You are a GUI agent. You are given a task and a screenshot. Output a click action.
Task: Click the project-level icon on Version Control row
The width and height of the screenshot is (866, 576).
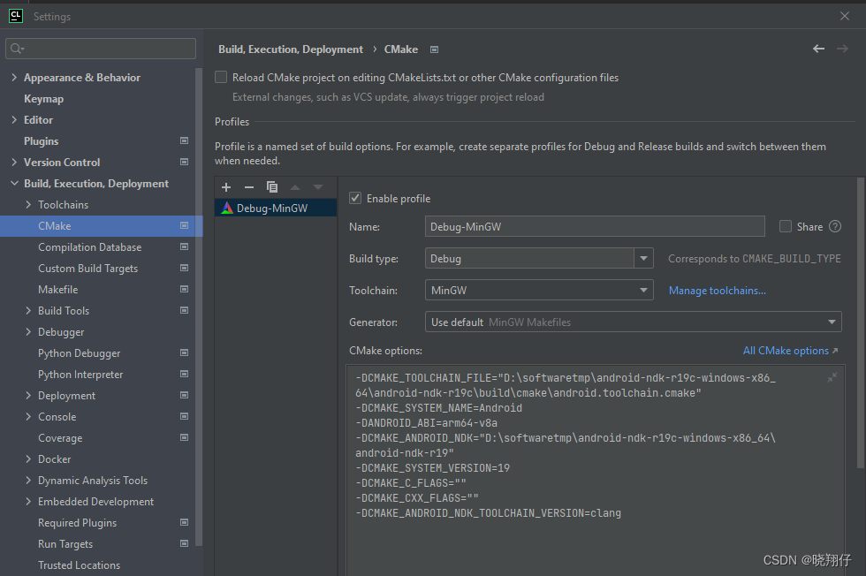pyautogui.click(x=185, y=162)
